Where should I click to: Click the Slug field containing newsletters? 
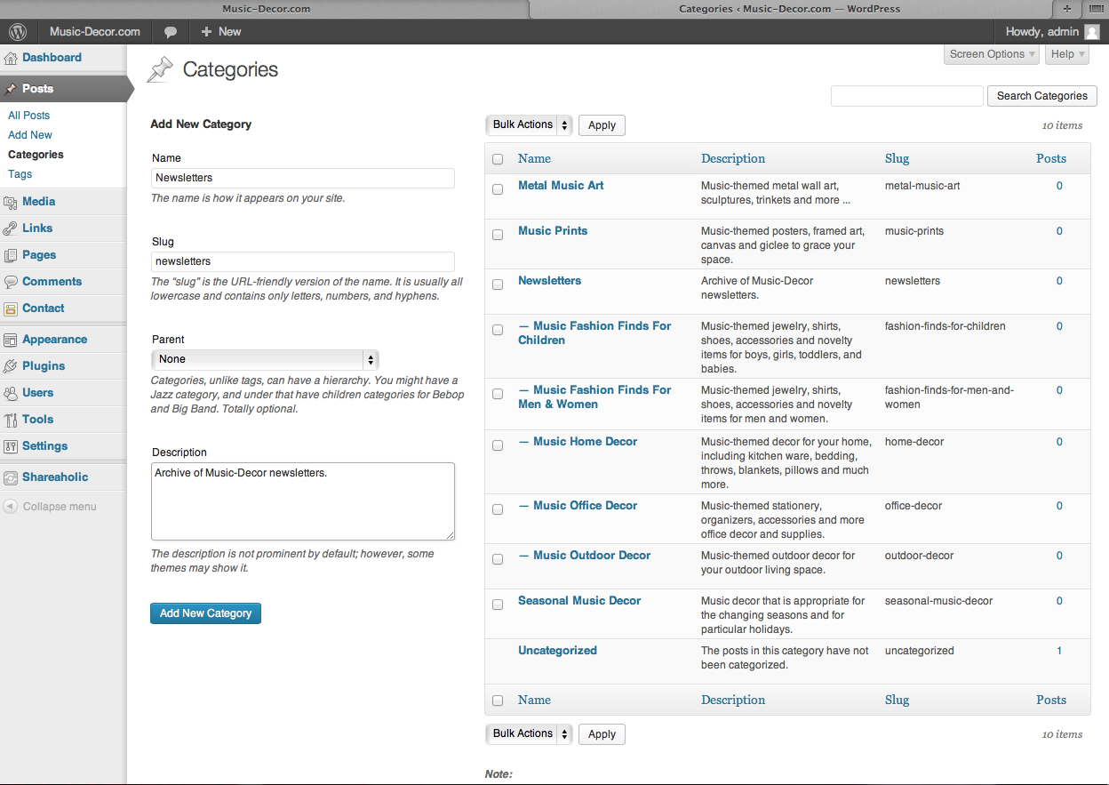coord(303,261)
